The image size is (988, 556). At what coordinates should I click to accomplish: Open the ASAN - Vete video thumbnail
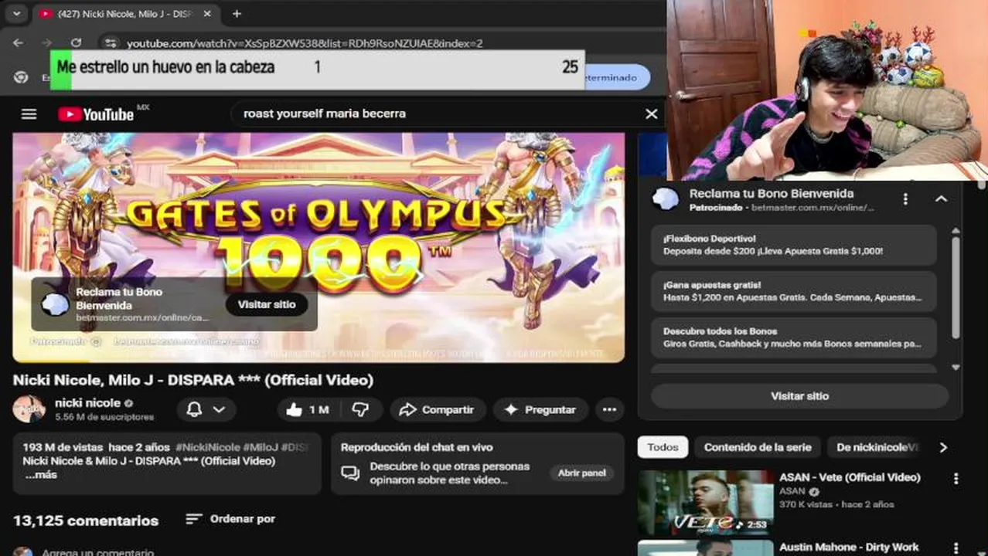[x=706, y=503]
